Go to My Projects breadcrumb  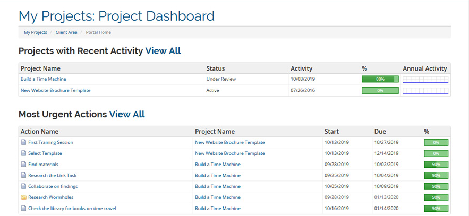(35, 32)
